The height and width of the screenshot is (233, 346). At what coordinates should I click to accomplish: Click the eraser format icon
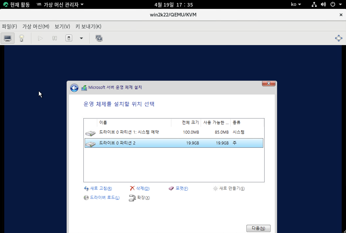point(171,189)
